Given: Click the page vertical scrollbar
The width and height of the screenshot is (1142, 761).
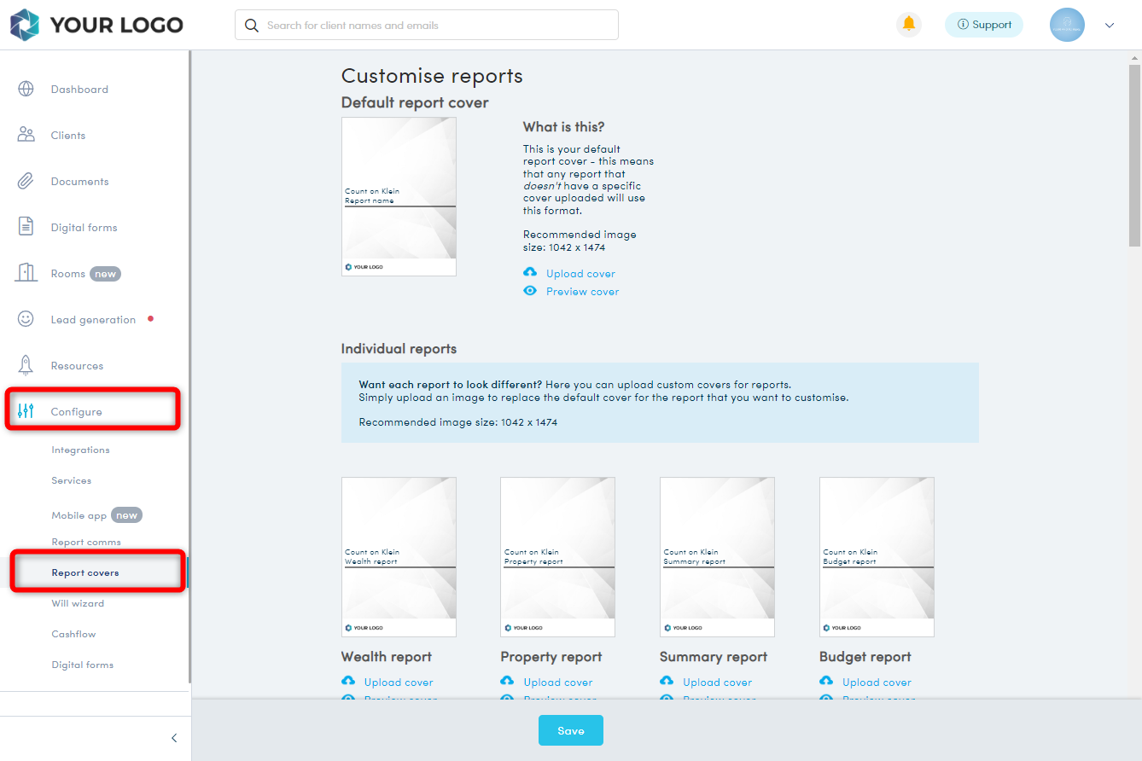Looking at the screenshot, I should coord(1134,158).
